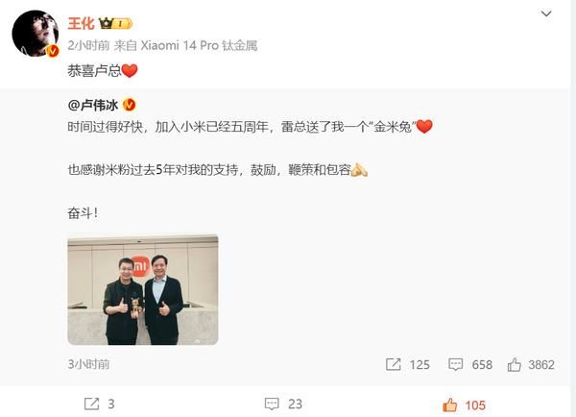Like the original post with 3862 likes
The width and height of the screenshot is (576, 417).
pyautogui.click(x=531, y=364)
